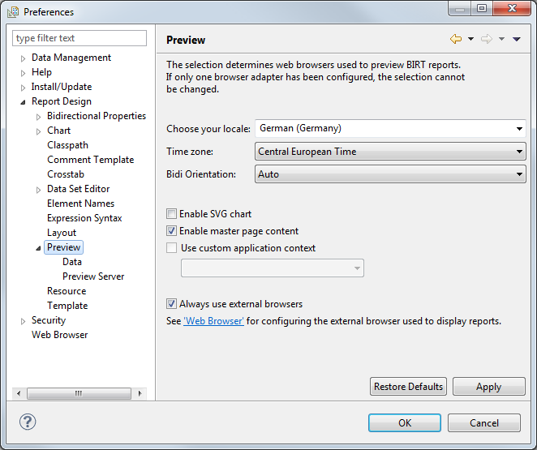Click the Preferences window title icon

pos(13,11)
